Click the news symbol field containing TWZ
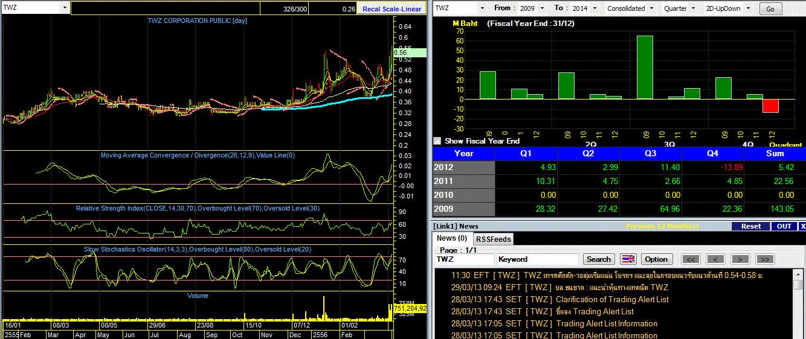The height and width of the screenshot is (339, 806). [465, 259]
